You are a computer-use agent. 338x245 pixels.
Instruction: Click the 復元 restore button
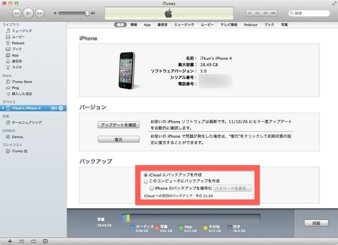click(118, 139)
